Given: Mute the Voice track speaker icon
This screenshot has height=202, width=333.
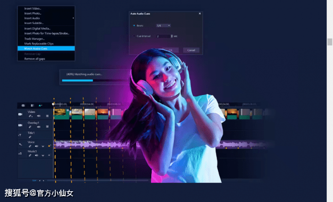Looking at the screenshot, I should tap(37, 146).
